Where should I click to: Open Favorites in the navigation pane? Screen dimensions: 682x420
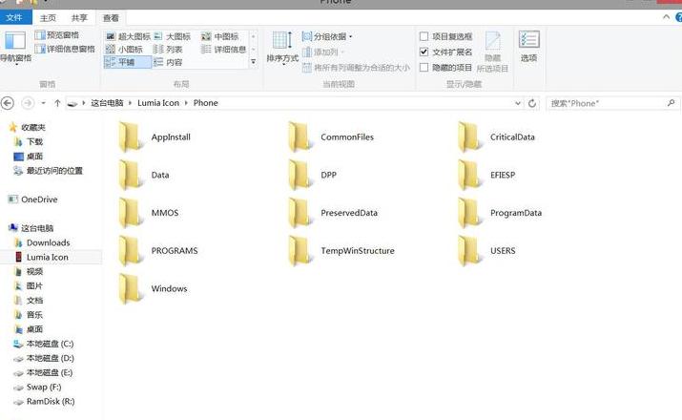[x=28, y=127]
